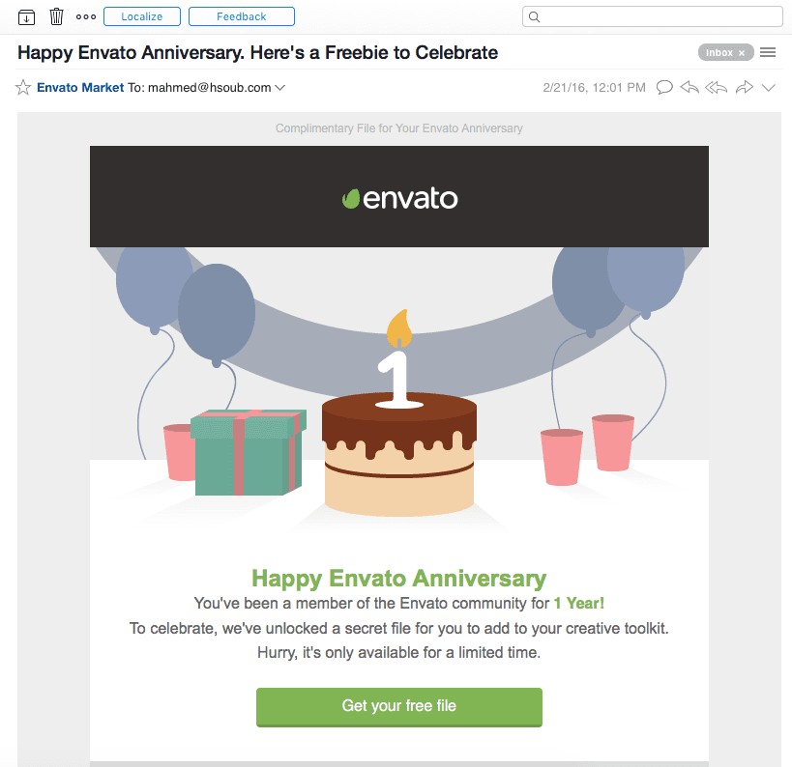Screen dimensions: 792x767
Task: Delete the email with the trash icon
Action: (57, 16)
